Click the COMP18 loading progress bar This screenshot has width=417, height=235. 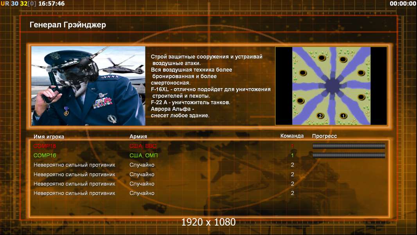pos(349,146)
